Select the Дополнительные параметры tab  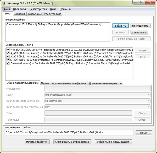105,83
